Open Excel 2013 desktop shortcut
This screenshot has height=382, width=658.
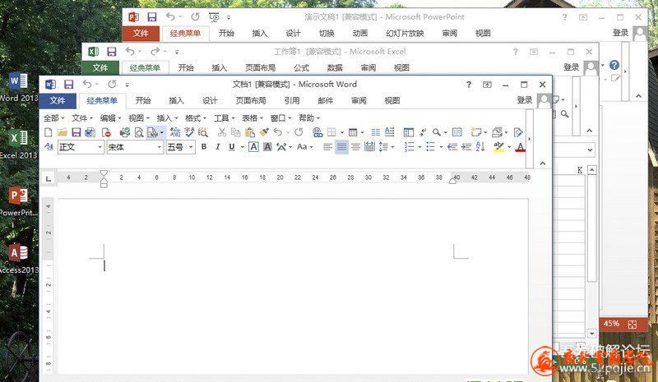click(18, 145)
